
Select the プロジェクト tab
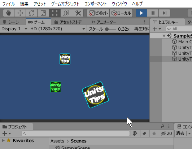(x=16, y=127)
